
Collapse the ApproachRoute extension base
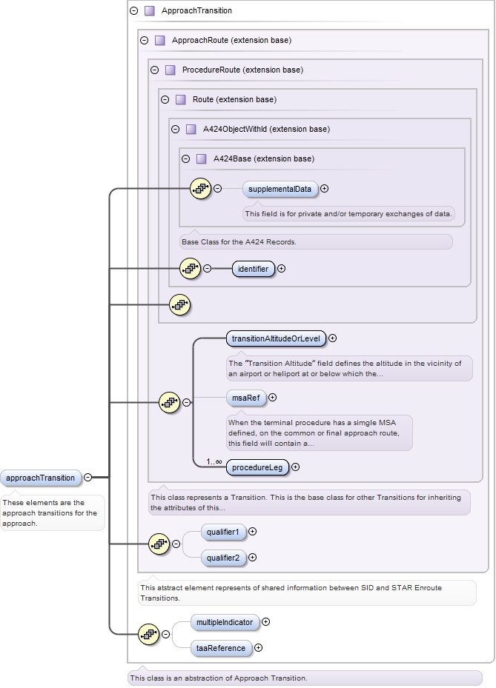[x=144, y=40]
